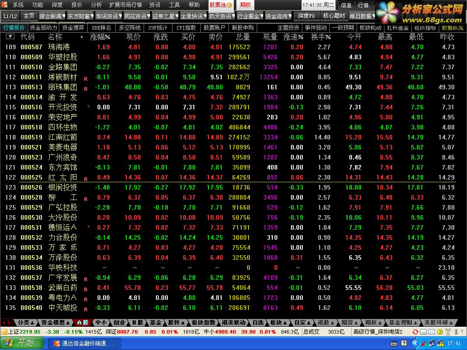467x350 pixels.
Task: Click the 行情 button at top right
Action: pyautogui.click(x=363, y=5)
